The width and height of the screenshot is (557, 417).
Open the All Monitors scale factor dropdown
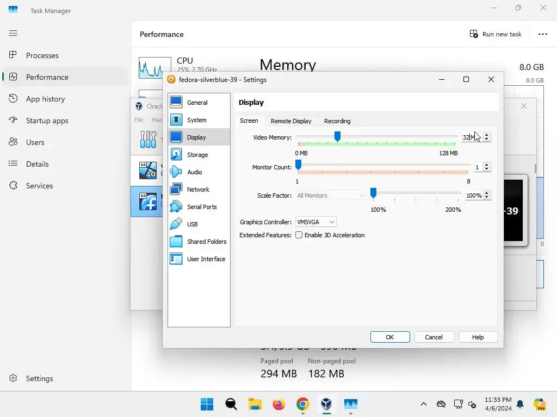coord(330,195)
